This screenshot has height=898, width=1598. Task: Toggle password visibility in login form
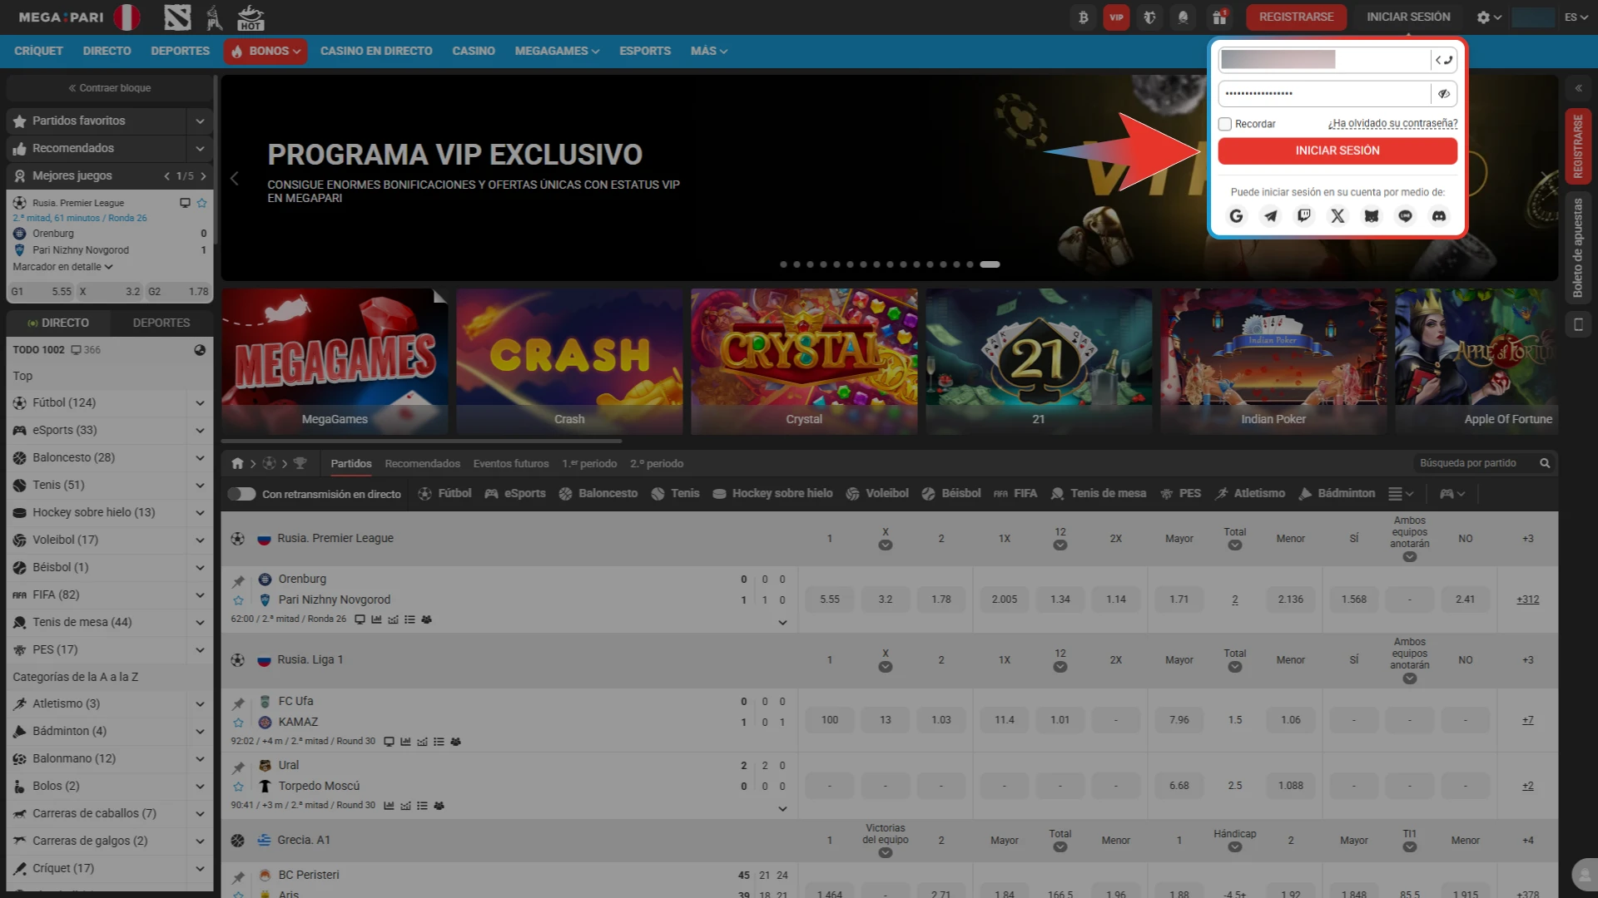pyautogui.click(x=1444, y=93)
